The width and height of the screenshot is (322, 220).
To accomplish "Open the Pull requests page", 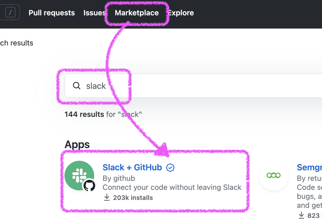I will (x=52, y=13).
